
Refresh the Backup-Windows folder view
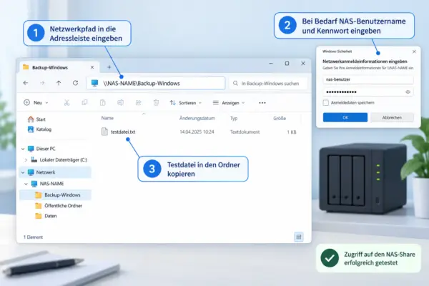75,83
